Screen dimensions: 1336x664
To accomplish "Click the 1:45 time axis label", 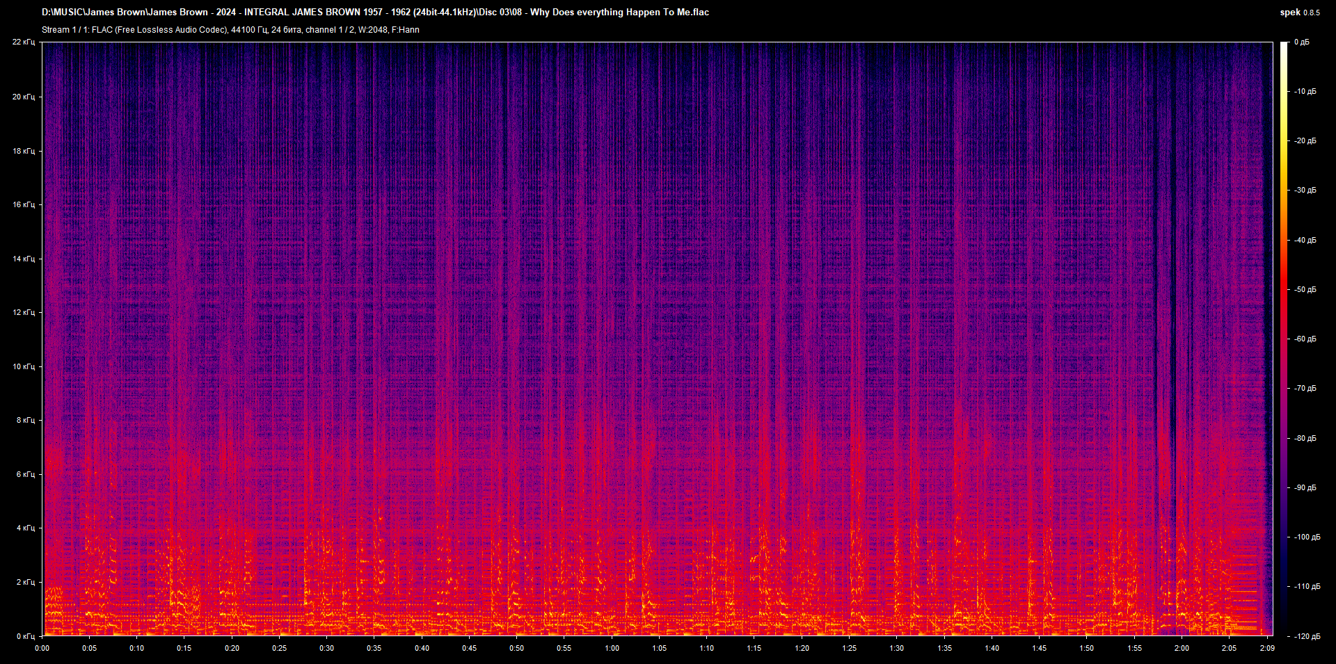I will point(1039,648).
